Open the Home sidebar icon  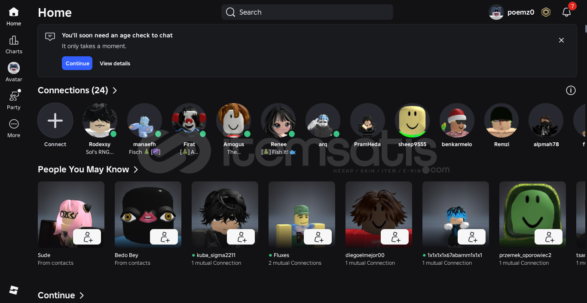point(14,12)
